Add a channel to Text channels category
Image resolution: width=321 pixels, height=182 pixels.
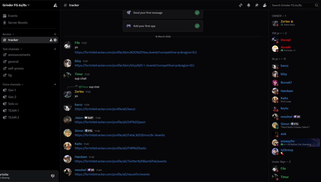(55, 49)
